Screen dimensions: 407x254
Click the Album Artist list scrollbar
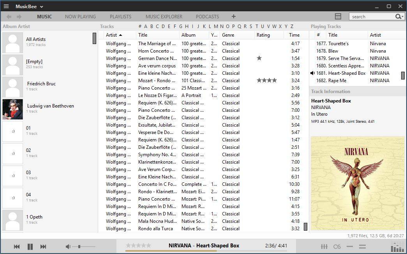coord(95,38)
